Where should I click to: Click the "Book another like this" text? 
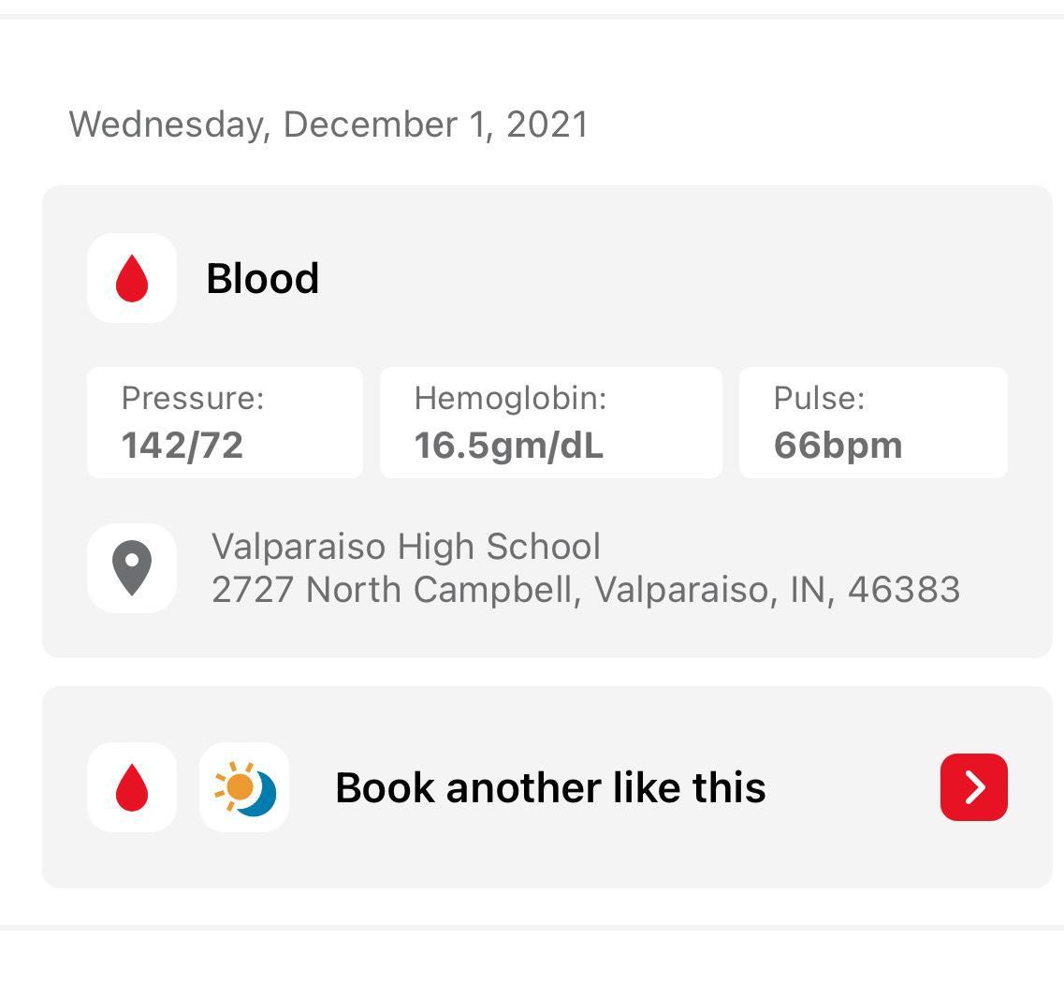coord(550,787)
